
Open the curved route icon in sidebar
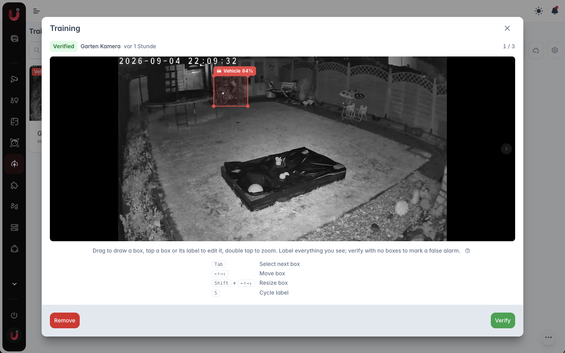[x=15, y=206]
